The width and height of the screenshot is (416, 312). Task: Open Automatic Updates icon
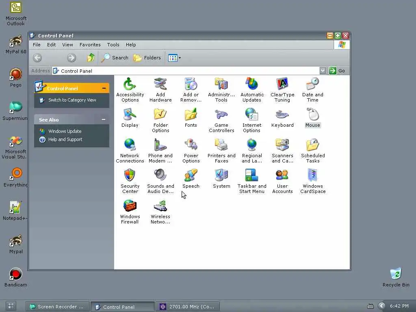pyautogui.click(x=252, y=90)
